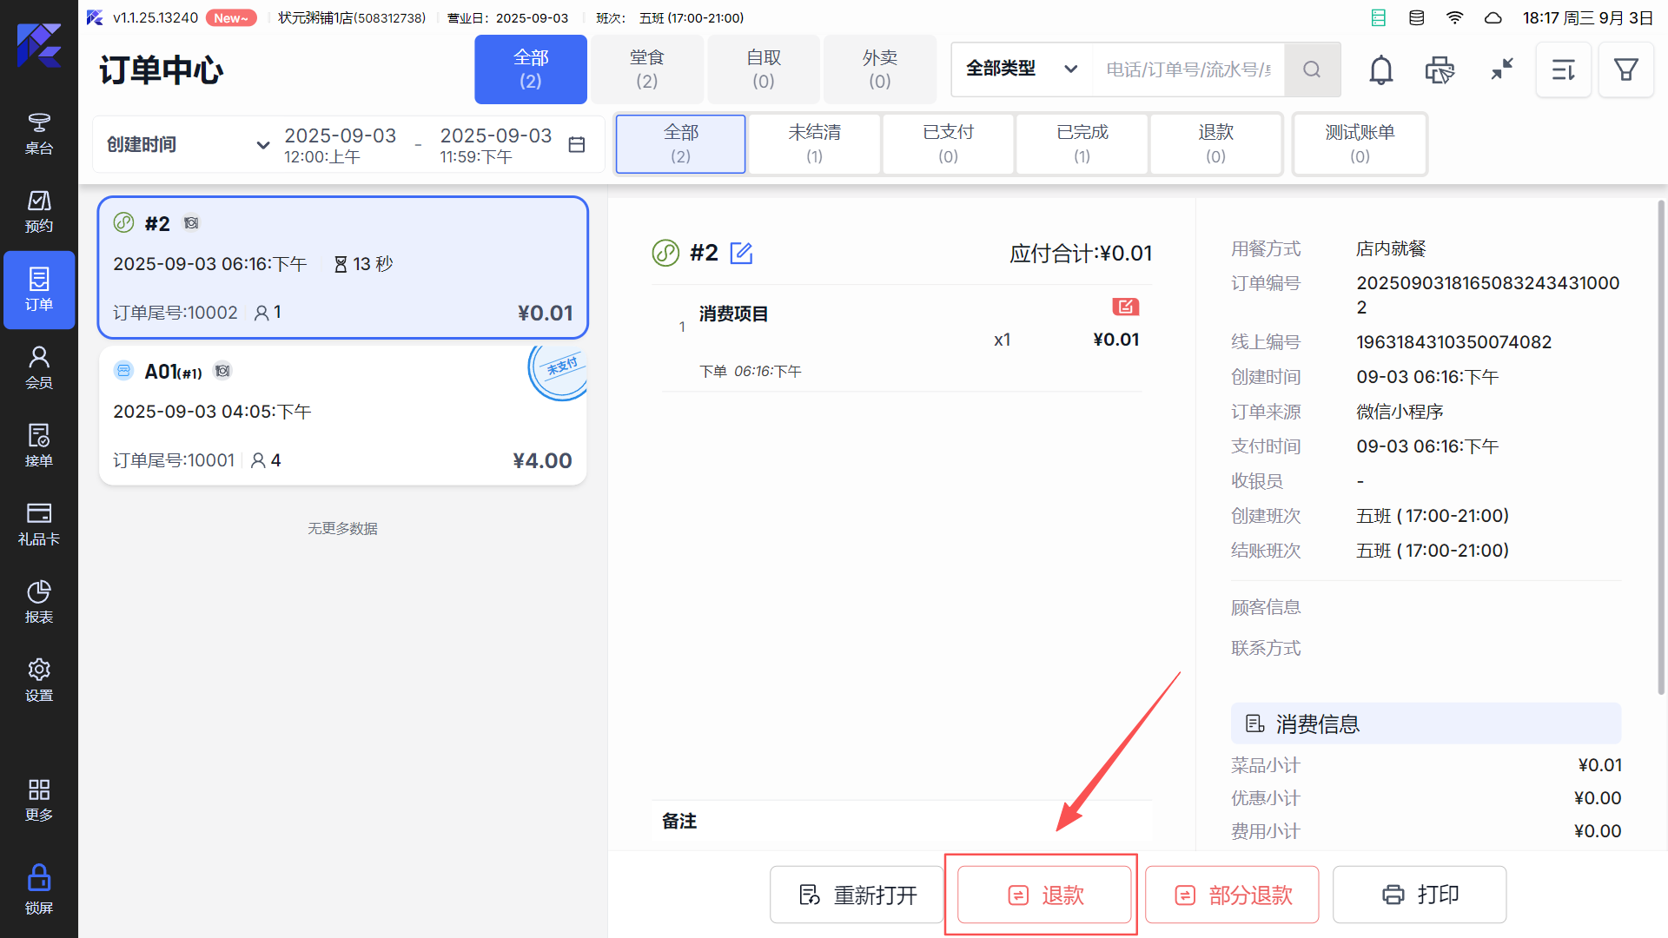Image resolution: width=1668 pixels, height=938 pixels.
Task: Click the sort list icon
Action: (1563, 69)
